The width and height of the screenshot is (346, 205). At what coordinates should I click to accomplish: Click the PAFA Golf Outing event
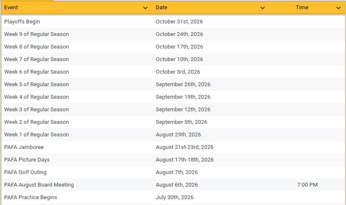coord(25,172)
